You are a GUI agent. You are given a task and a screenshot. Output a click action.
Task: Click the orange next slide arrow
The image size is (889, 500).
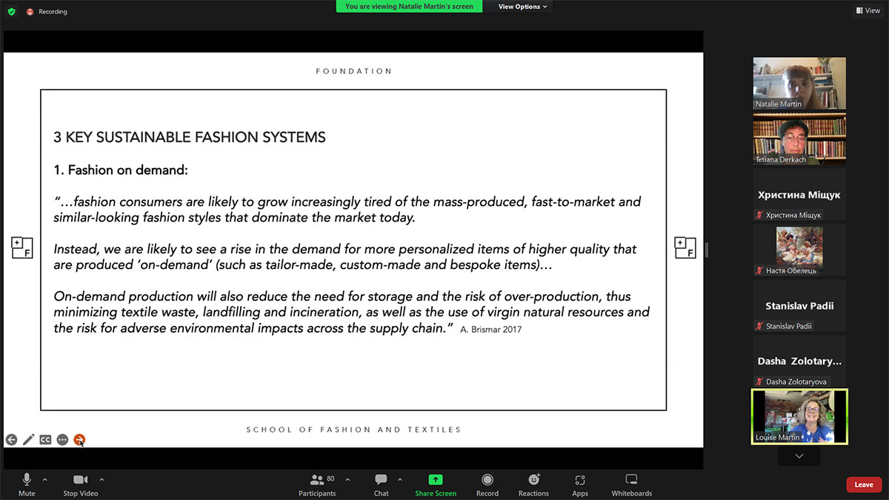tap(79, 440)
